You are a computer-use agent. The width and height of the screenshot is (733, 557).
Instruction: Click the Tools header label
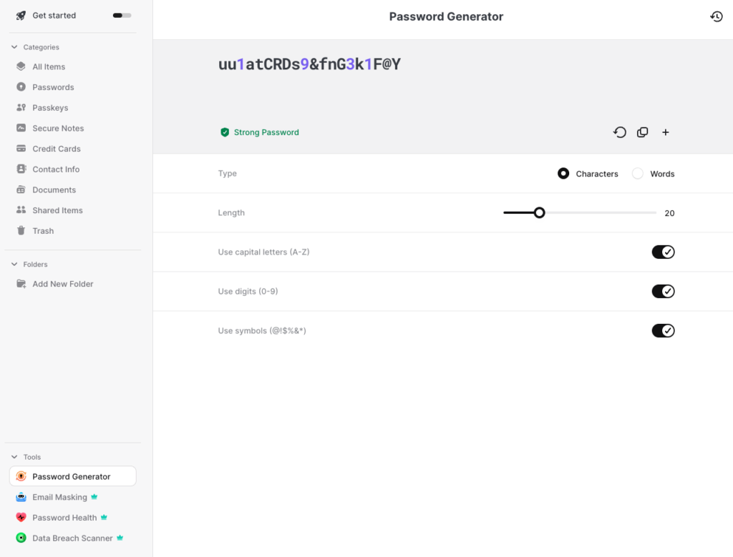(32, 457)
